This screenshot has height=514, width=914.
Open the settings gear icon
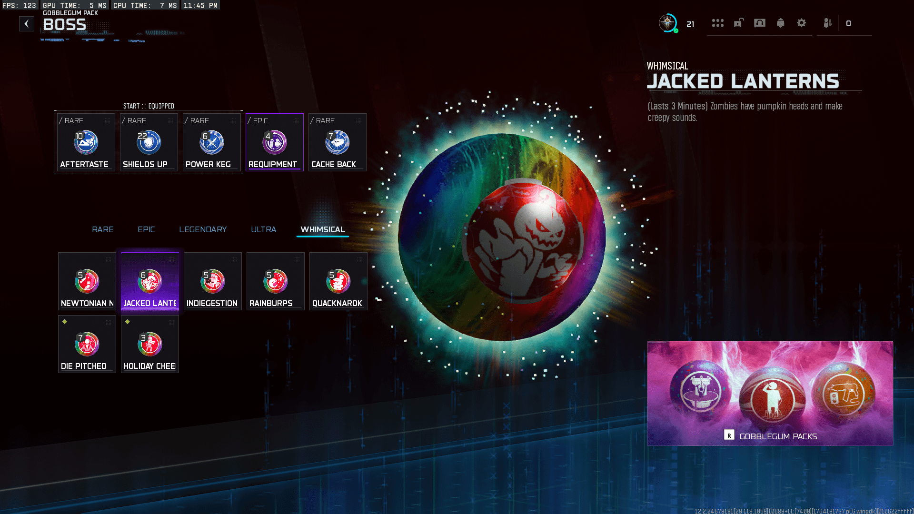tap(801, 23)
